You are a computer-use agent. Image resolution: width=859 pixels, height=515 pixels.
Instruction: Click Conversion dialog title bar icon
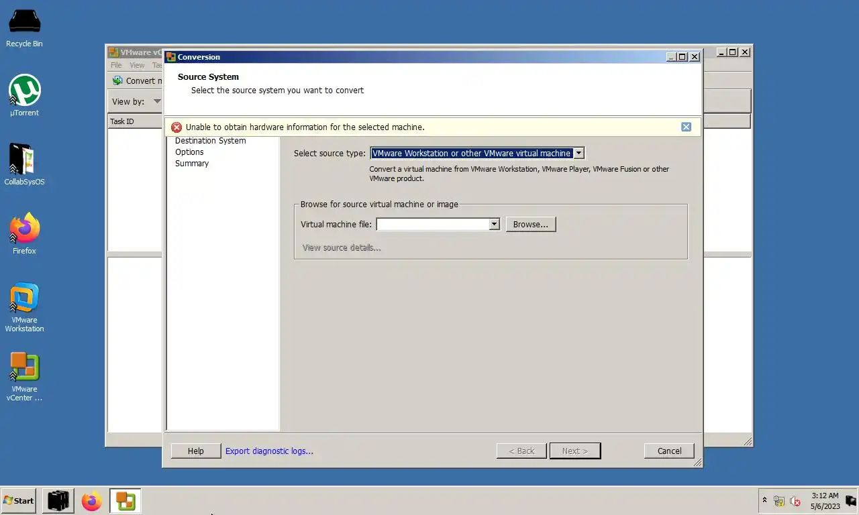(x=170, y=57)
